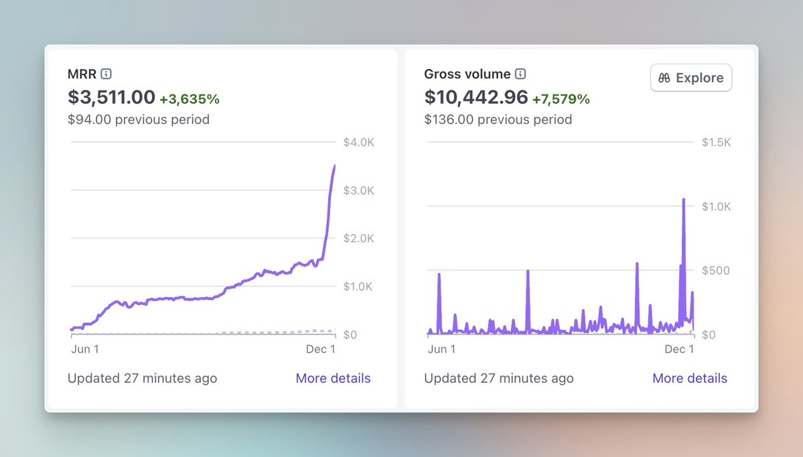Click the $4.0K gridline label on MRR chart
Screen dimensions: 803x457
tap(359, 142)
